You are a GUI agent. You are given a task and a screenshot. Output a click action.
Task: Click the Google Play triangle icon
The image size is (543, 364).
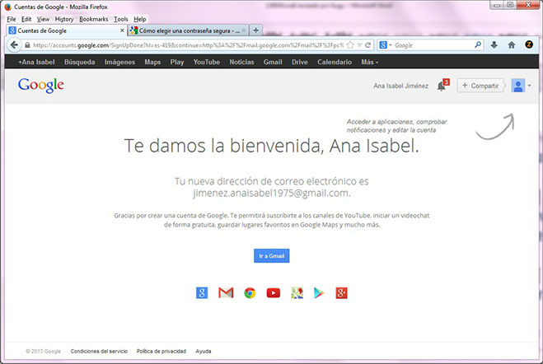click(x=320, y=292)
